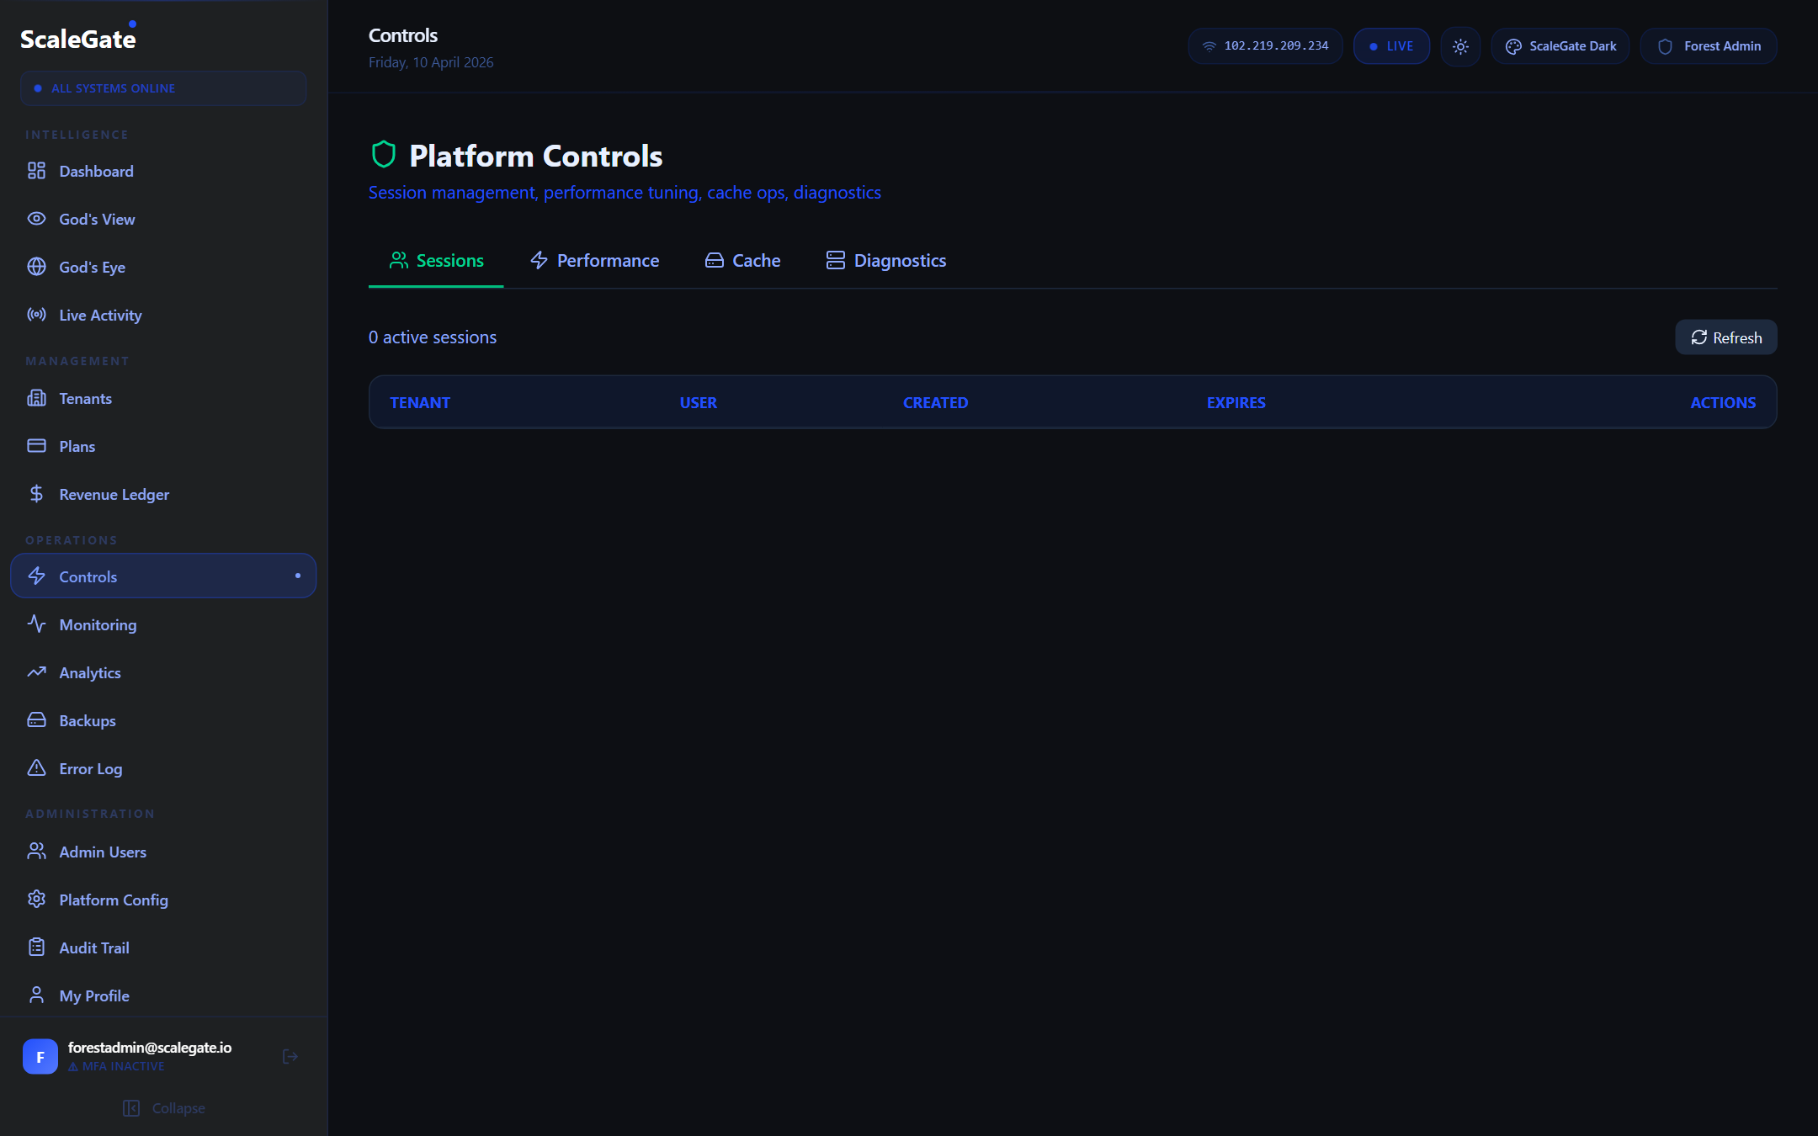
Task: Open God's Eye globe icon
Action: click(x=36, y=267)
